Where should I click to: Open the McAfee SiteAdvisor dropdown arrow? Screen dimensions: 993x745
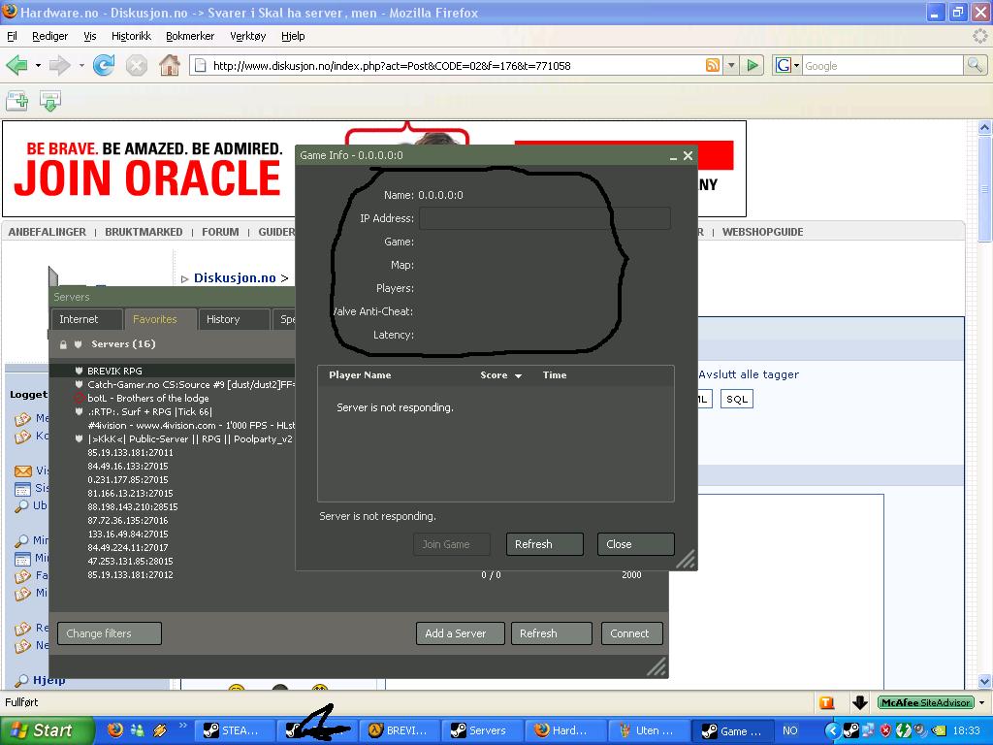coord(981,702)
